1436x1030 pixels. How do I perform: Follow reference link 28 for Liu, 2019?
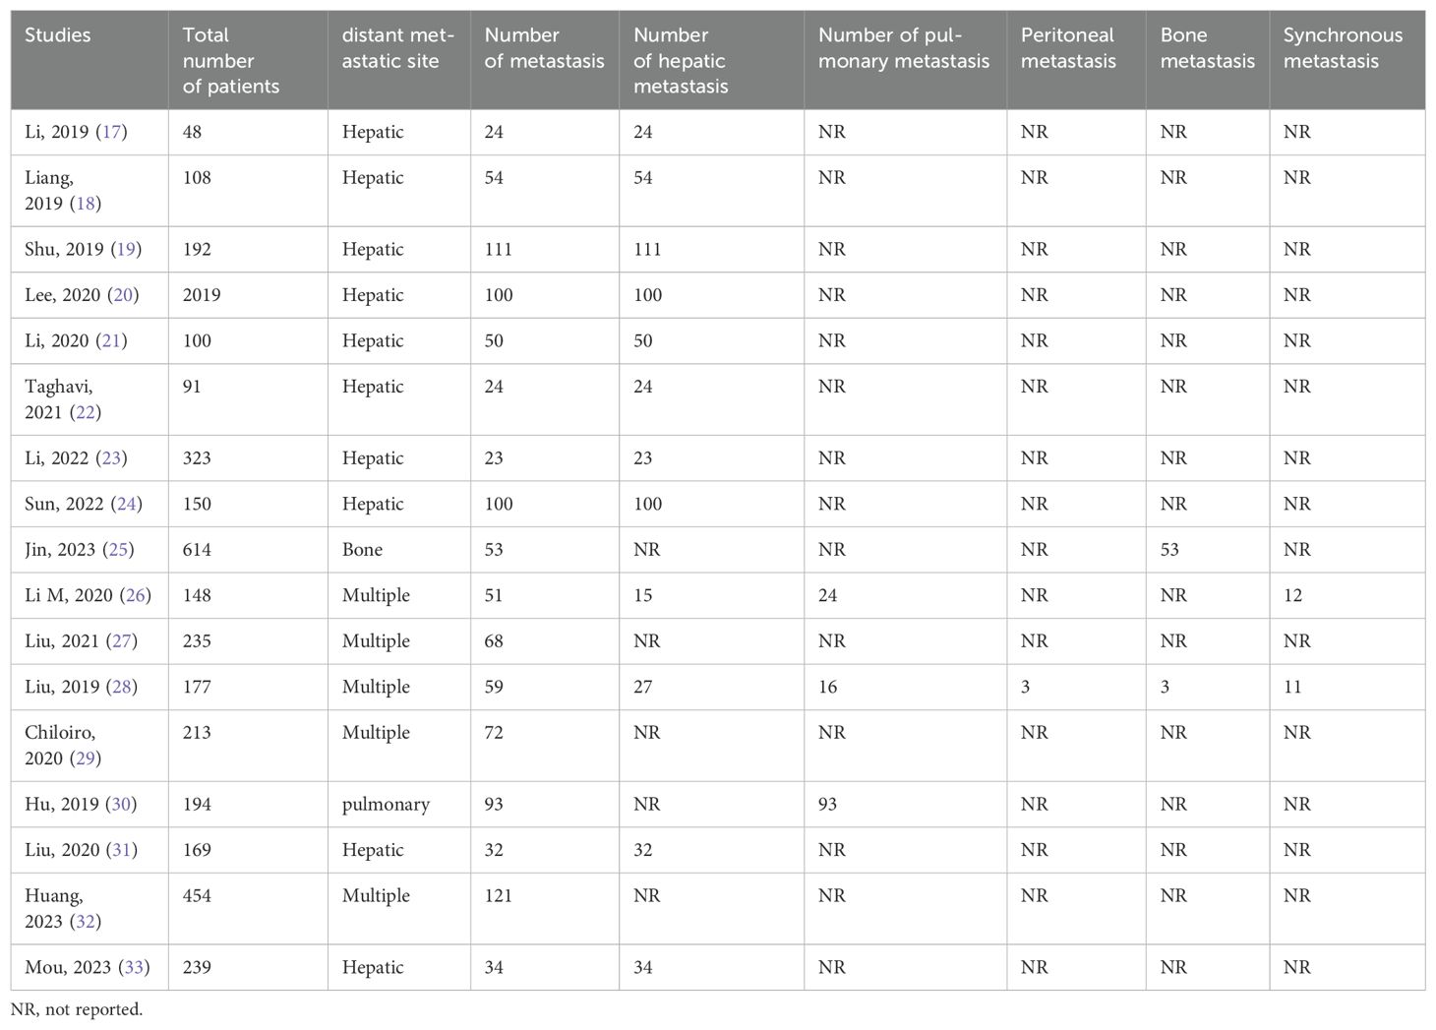[123, 688]
